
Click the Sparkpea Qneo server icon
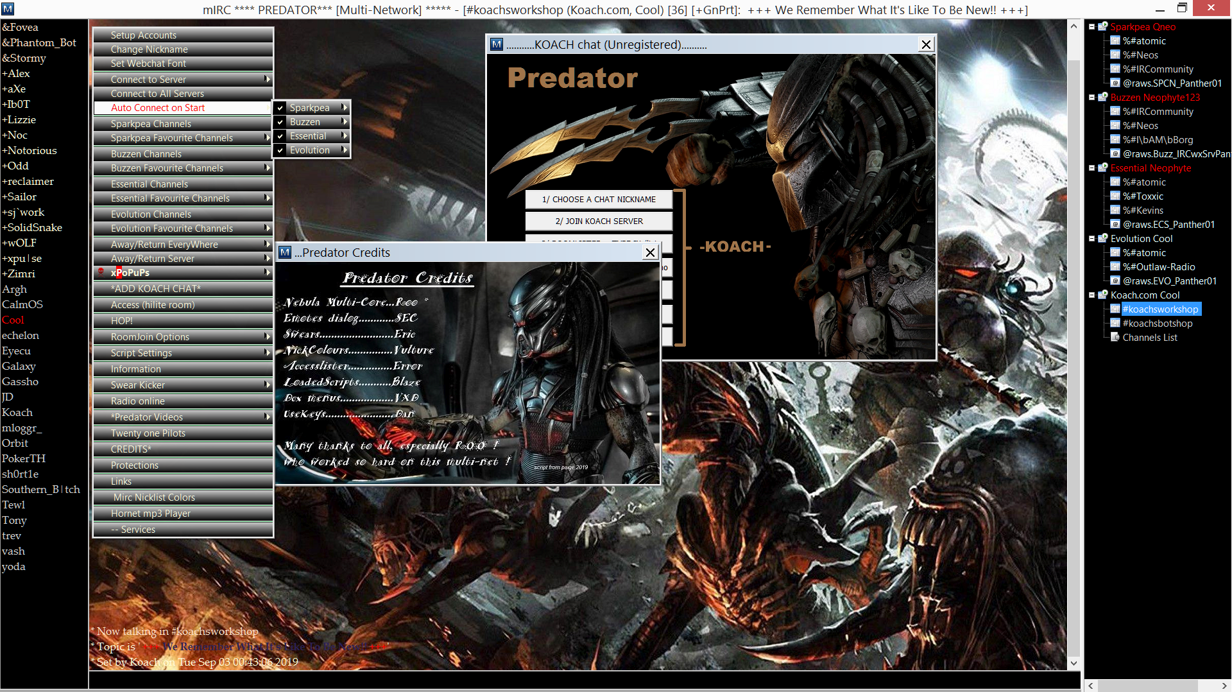point(1103,26)
